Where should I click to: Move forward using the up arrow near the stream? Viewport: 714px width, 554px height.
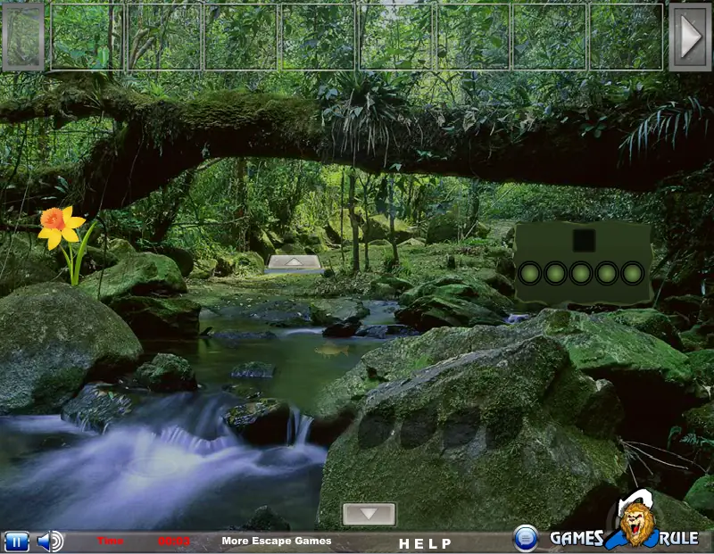295,262
